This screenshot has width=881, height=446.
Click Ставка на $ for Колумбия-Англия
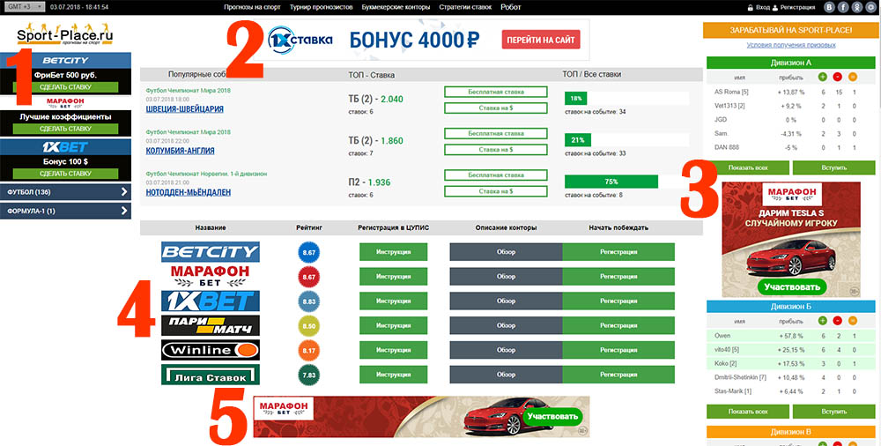(495, 150)
